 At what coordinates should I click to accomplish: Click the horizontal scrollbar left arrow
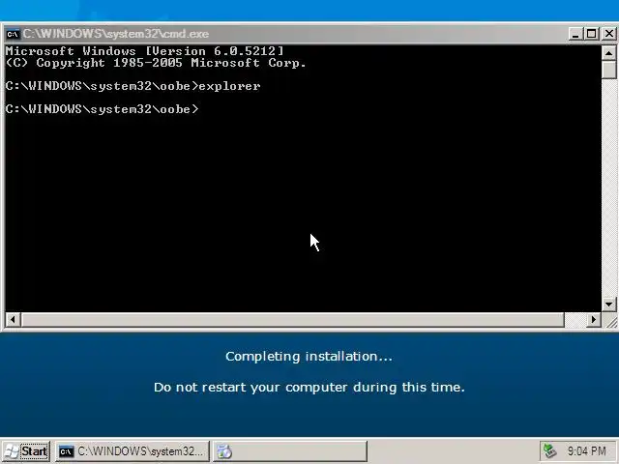(x=13, y=319)
